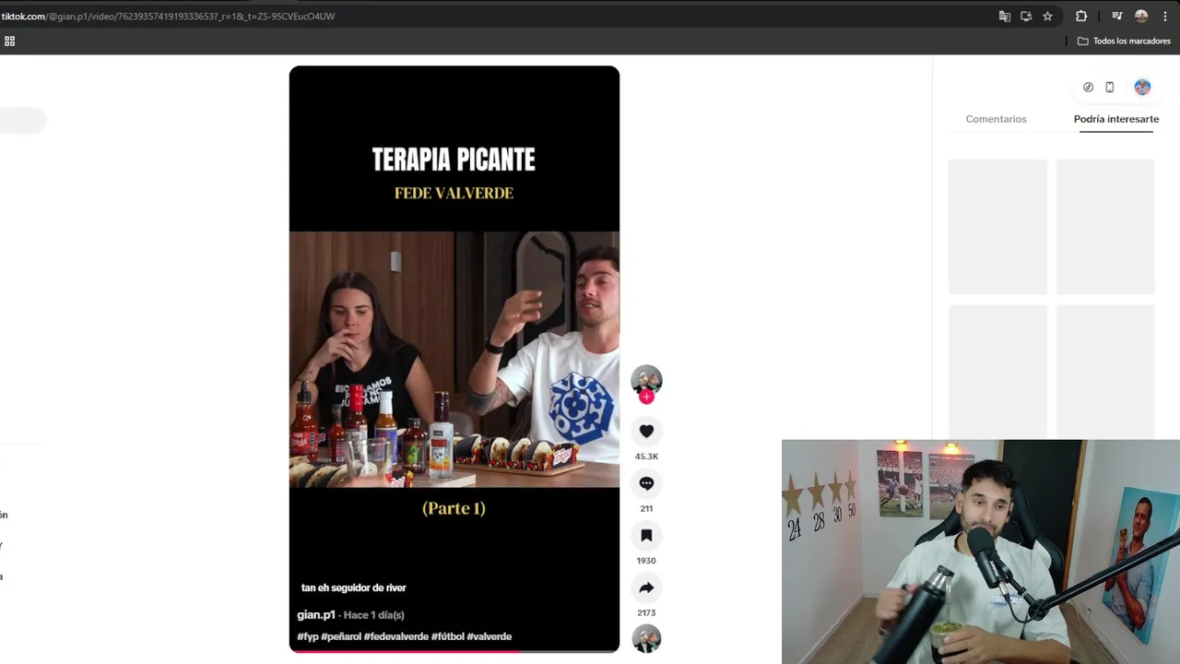The height and width of the screenshot is (664, 1180).
Task: Click the TikTok video to pause playback
Action: coord(454,359)
